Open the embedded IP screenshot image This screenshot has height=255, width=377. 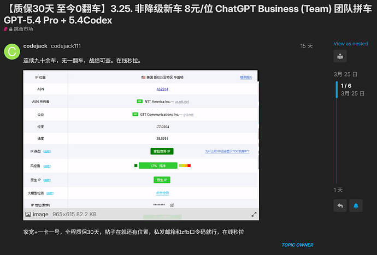pos(141,145)
